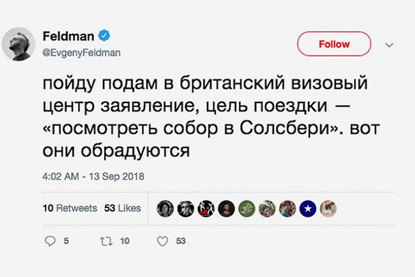Click the Feldman display name
The image size is (415, 277).
pos(68,37)
